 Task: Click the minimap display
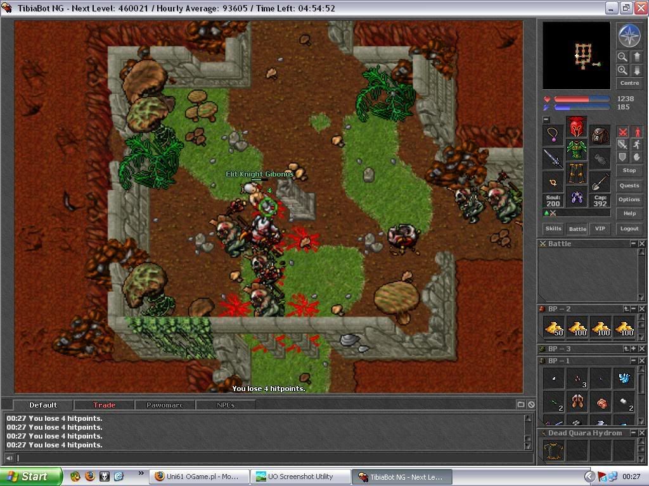577,56
